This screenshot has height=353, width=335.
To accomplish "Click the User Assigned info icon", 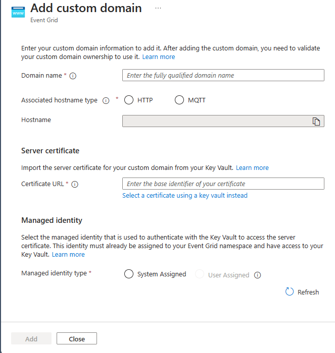I will tap(258, 275).
